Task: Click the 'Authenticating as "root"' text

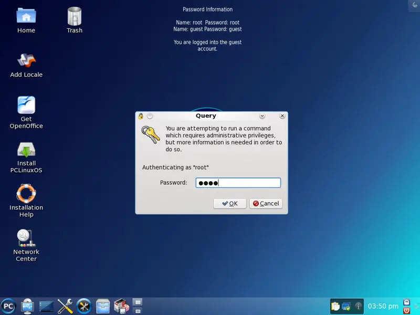Action: (175, 167)
